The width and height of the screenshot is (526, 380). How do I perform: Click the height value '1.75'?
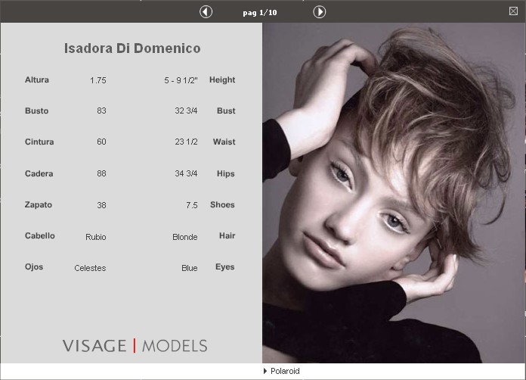98,80
